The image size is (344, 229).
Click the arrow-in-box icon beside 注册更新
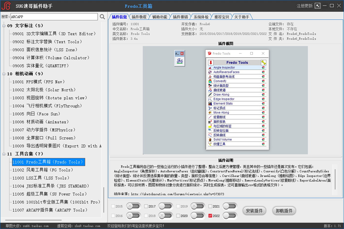click(x=317, y=6)
